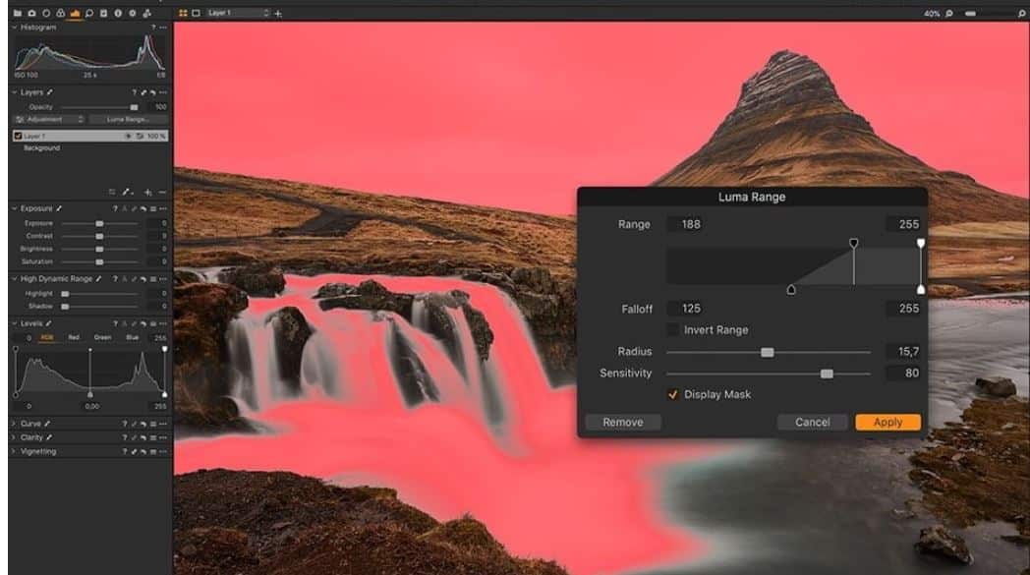The height and width of the screenshot is (575, 1030).
Task: Click Remove in Luma Range dialog
Action: tap(623, 423)
